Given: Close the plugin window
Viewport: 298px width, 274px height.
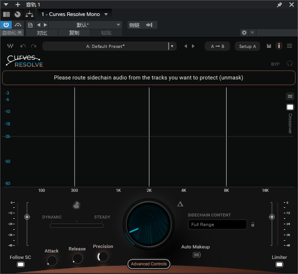Looking at the screenshot, I should pos(292,5).
